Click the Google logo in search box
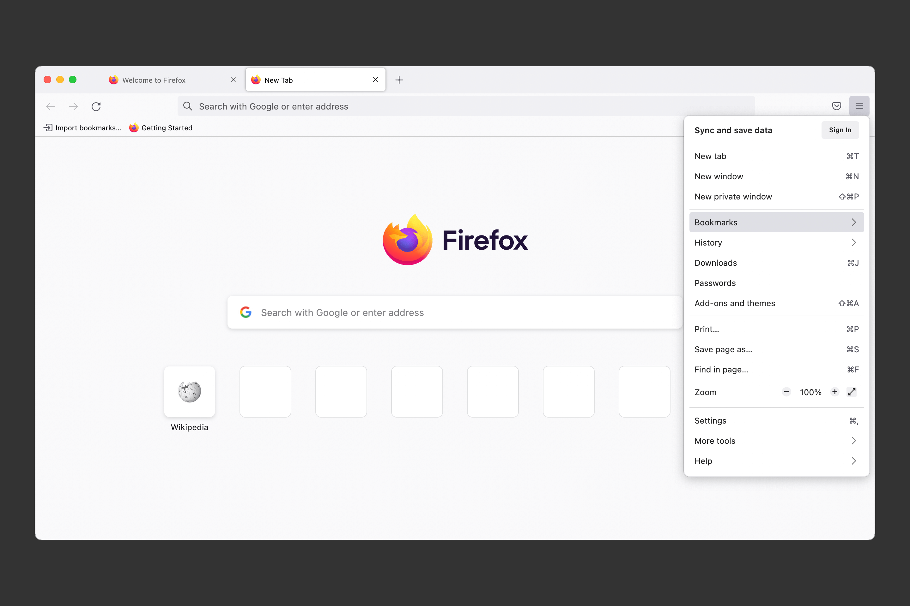910x606 pixels. coord(246,312)
